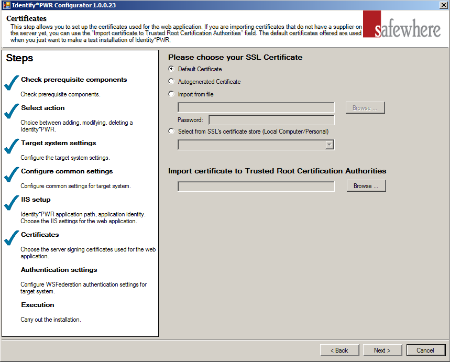Click the Select action step title
Viewport: 450px width, 362px height.
tap(43, 108)
